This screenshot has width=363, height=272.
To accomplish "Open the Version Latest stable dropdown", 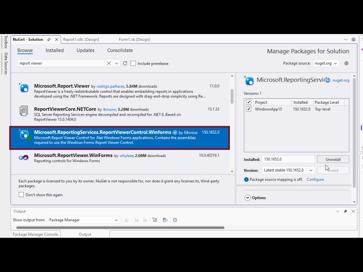I will click(x=288, y=170).
